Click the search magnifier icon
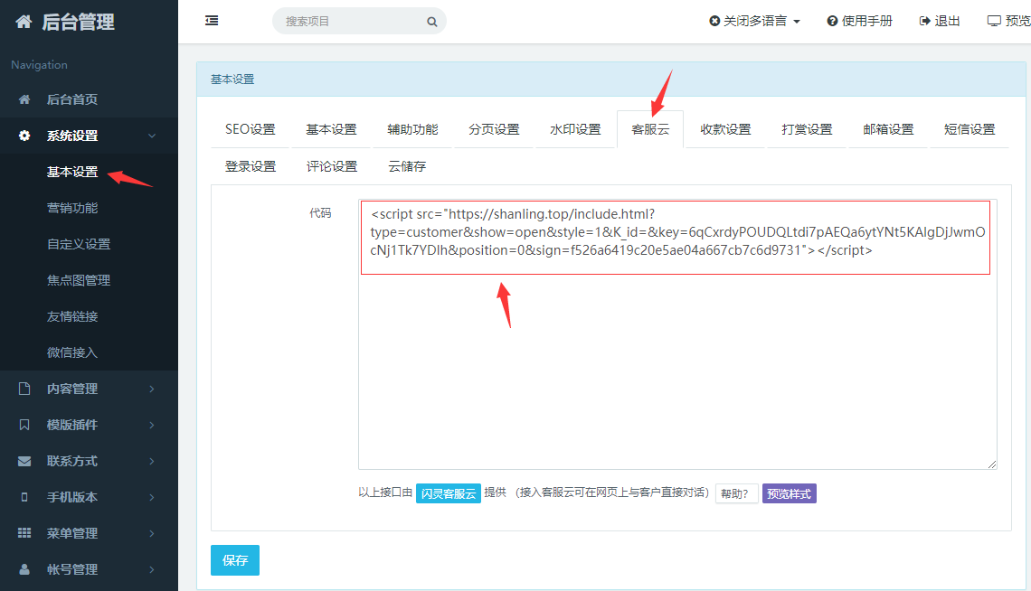Image resolution: width=1031 pixels, height=591 pixels. point(432,22)
